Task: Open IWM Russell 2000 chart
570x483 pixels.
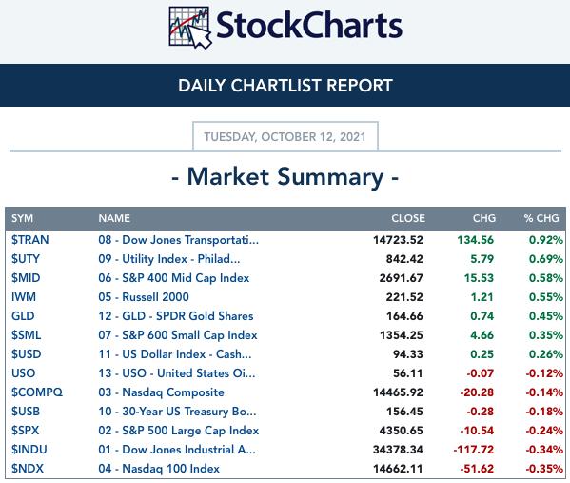Action: [144, 296]
